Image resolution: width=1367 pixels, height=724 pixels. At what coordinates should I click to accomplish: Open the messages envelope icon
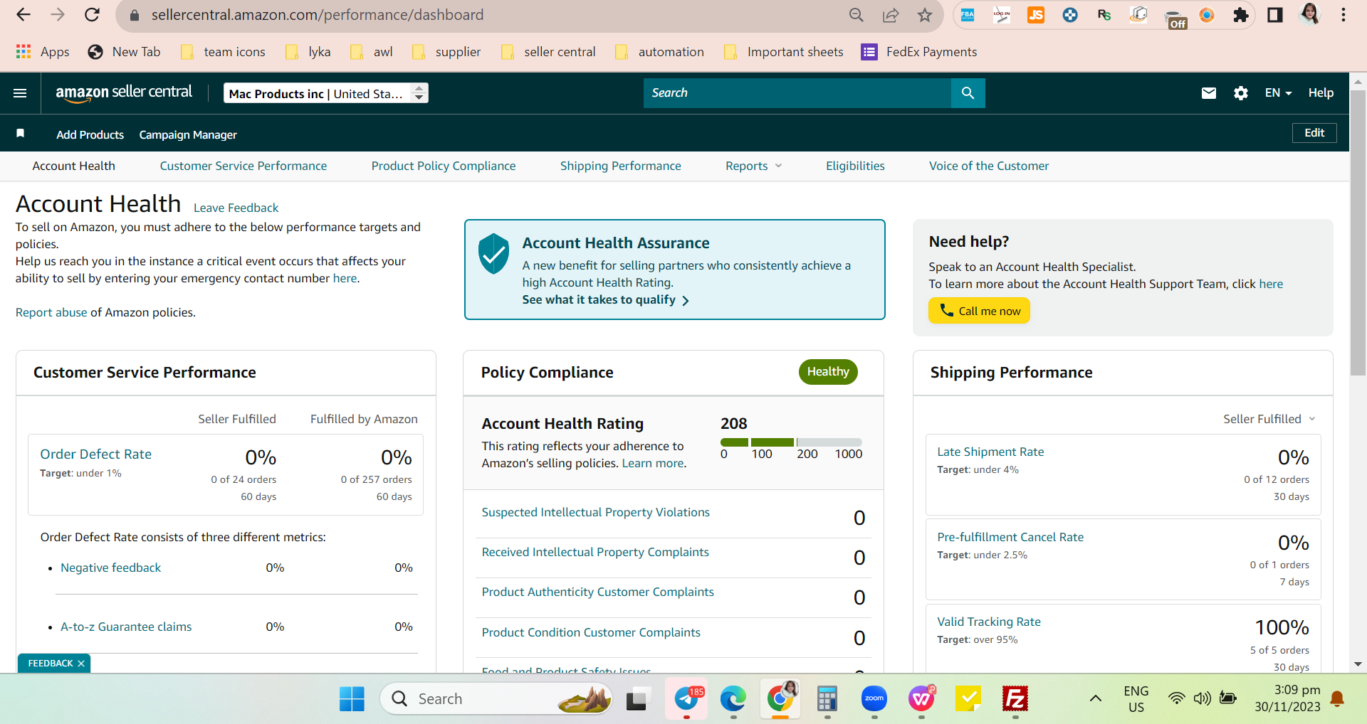click(x=1208, y=93)
